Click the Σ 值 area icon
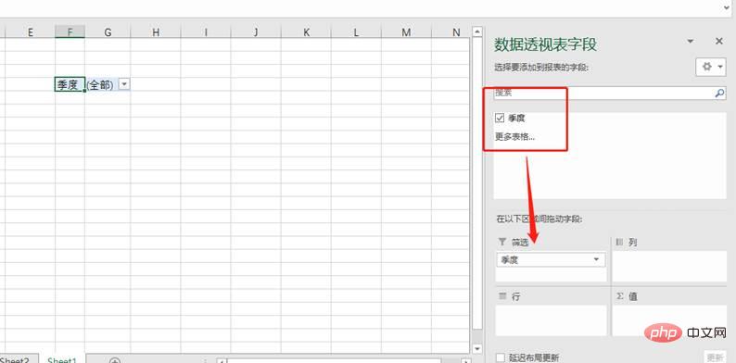Viewport: 736px width, 363px height. coord(619,296)
